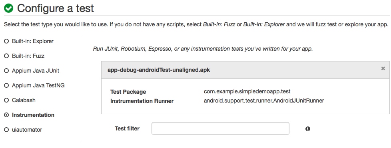391x148 pixels.
Task: Click the Test filter label
Action: (127, 128)
